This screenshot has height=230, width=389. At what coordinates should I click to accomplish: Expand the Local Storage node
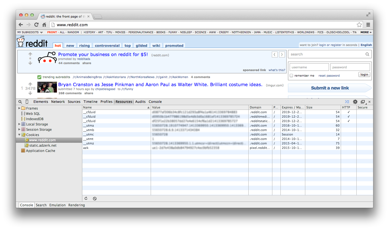[19, 124]
